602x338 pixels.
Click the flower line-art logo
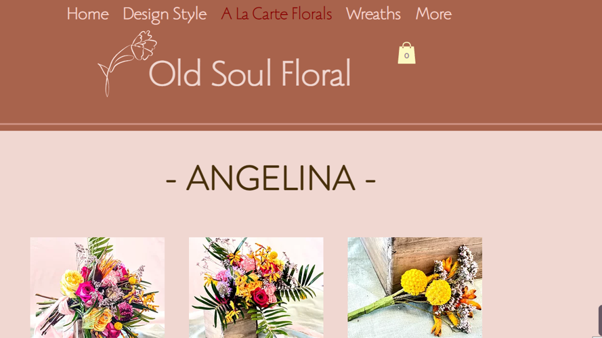[127, 64]
